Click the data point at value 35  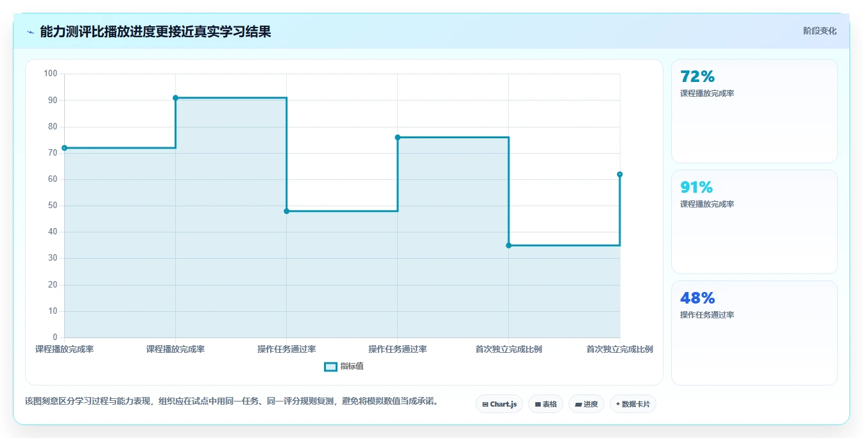click(x=509, y=245)
